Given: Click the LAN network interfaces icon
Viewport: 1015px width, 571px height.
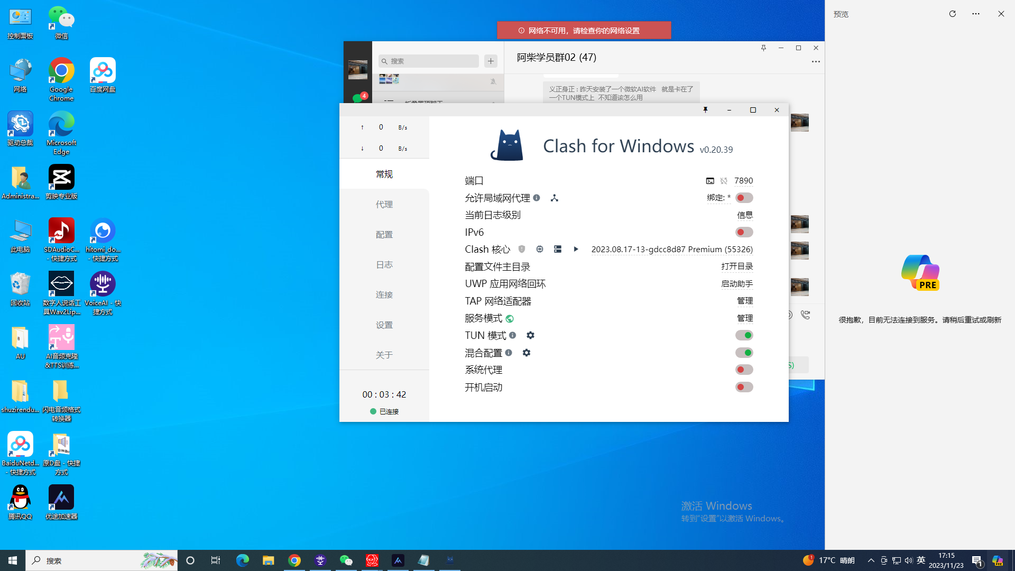Looking at the screenshot, I should pyautogui.click(x=554, y=198).
